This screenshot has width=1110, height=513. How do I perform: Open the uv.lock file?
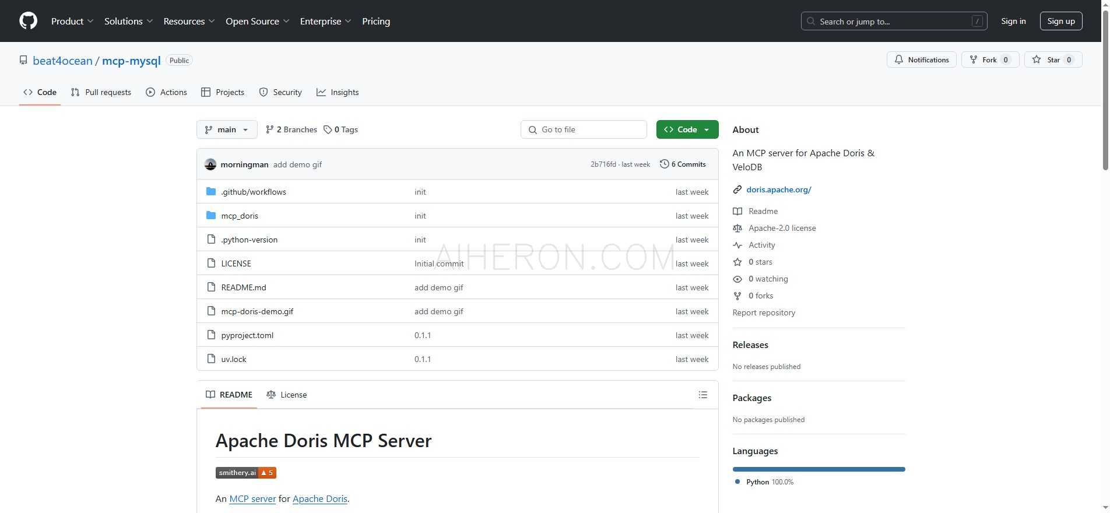[x=234, y=359]
